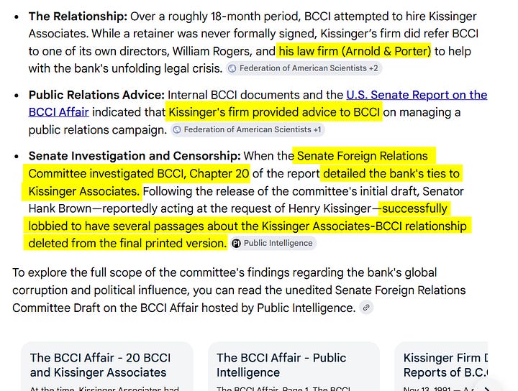The image size is (518, 391).
Task: Follow the U.S. Senate Report on the link
Action: [x=417, y=95]
